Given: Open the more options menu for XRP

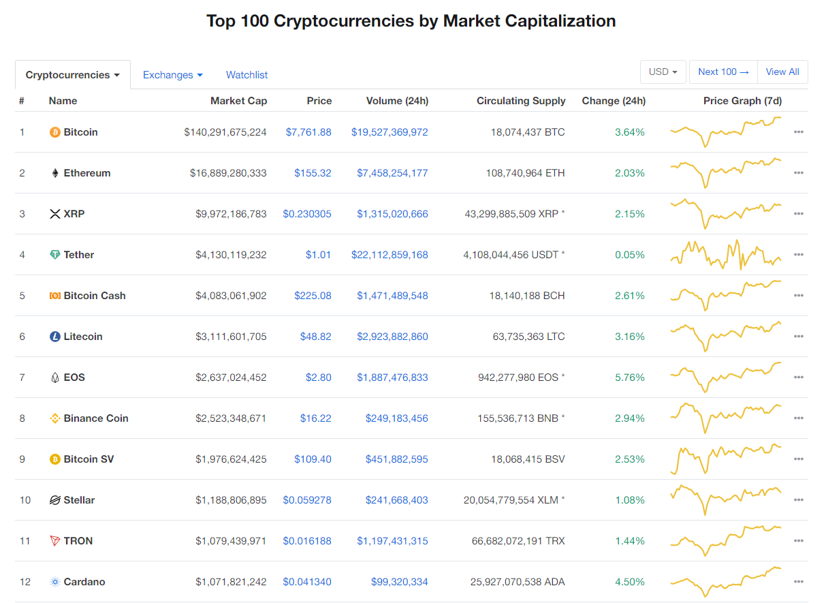Looking at the screenshot, I should click(799, 214).
